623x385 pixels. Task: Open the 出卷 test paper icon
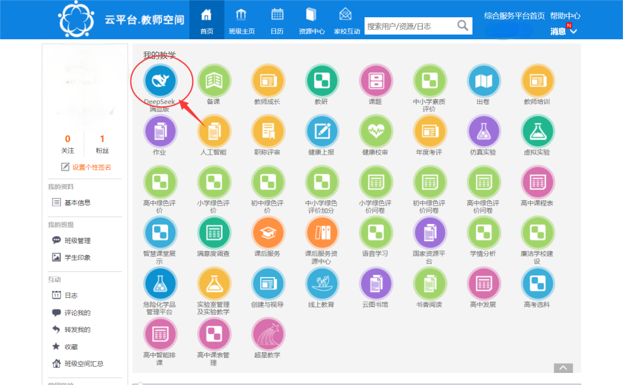point(483,81)
